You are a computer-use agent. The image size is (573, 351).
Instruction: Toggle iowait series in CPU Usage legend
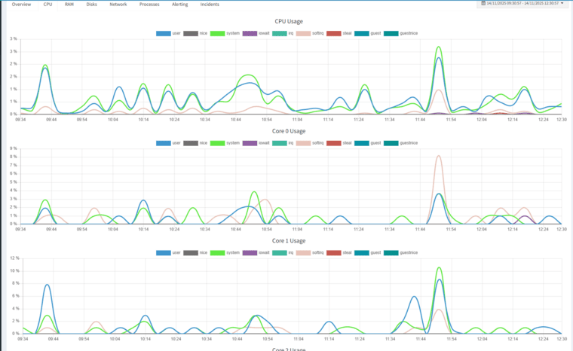[x=256, y=33]
